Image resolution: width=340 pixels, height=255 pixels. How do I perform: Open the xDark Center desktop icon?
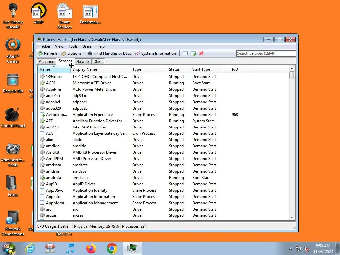click(13, 50)
